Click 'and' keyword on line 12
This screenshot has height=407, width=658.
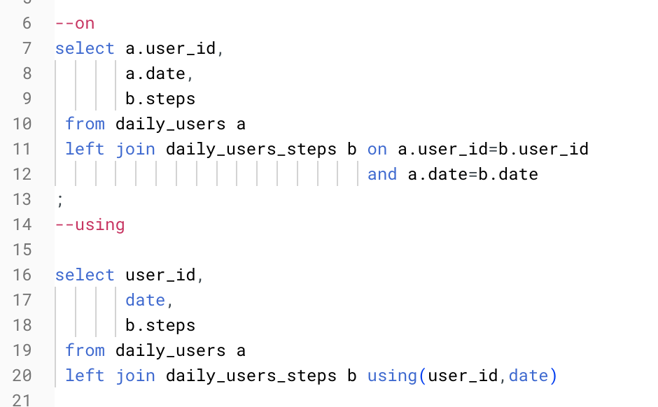click(x=382, y=174)
